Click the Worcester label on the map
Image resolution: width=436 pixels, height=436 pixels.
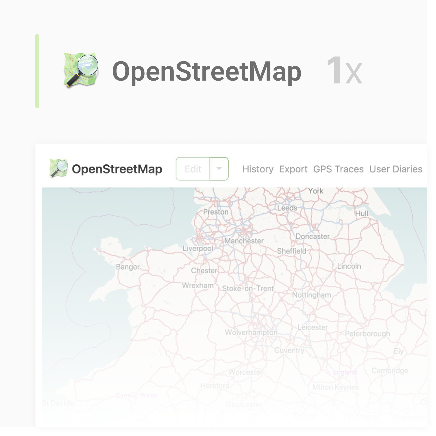pyautogui.click(x=246, y=372)
